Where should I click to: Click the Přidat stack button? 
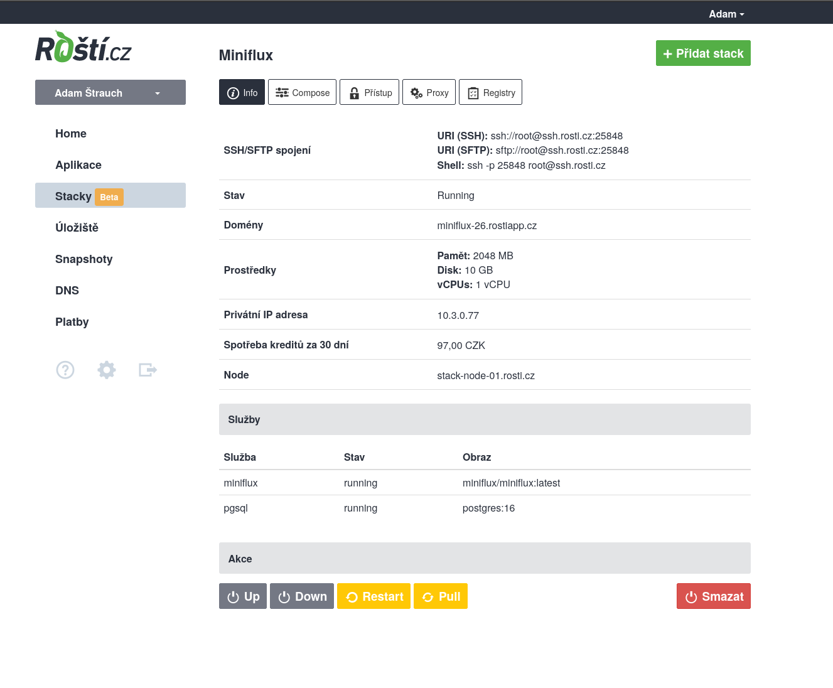pos(703,53)
